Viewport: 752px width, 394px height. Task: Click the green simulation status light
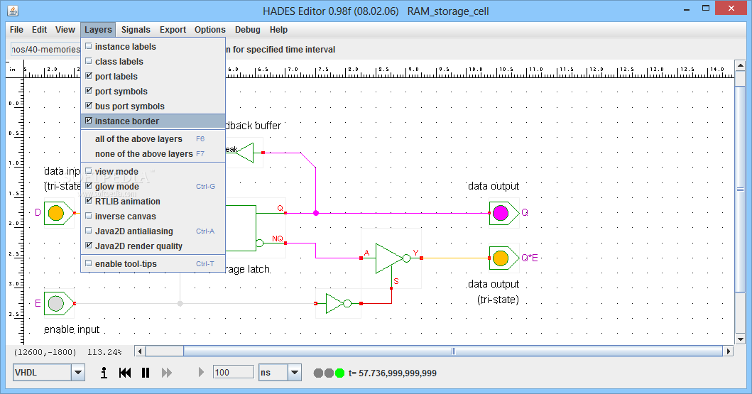pyautogui.click(x=339, y=373)
